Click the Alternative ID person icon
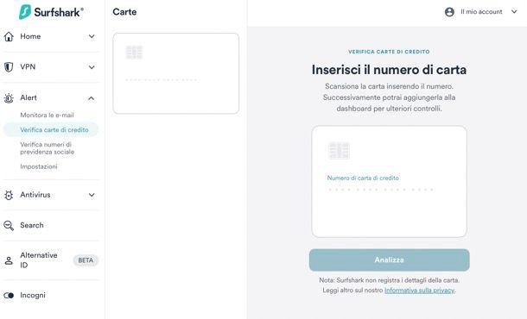The height and width of the screenshot is (319, 527). click(9, 260)
